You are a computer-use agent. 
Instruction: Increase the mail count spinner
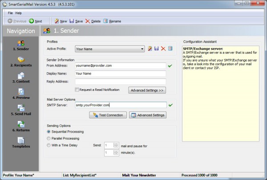point(116,143)
